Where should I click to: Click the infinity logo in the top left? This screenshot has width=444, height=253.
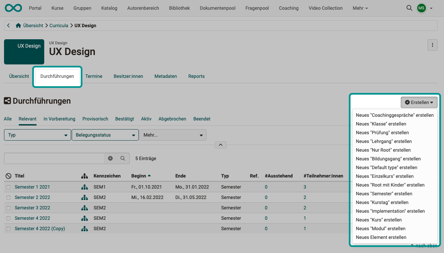(13, 7)
